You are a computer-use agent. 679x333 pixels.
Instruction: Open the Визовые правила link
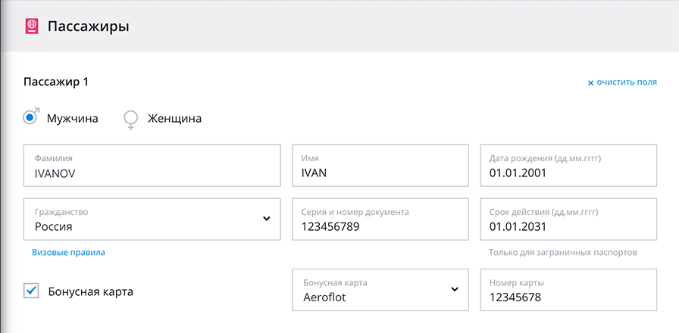(x=68, y=252)
